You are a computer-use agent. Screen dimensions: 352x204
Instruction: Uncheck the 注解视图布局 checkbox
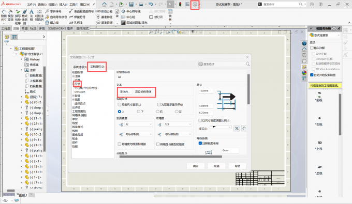[x=200, y=143]
